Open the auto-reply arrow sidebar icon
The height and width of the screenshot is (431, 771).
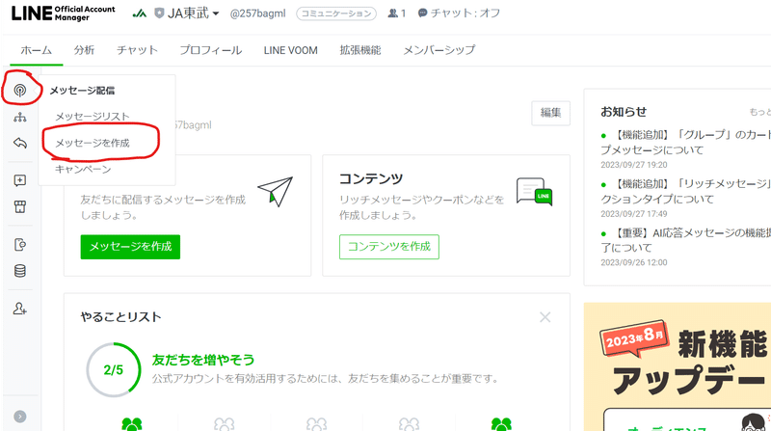click(x=19, y=143)
